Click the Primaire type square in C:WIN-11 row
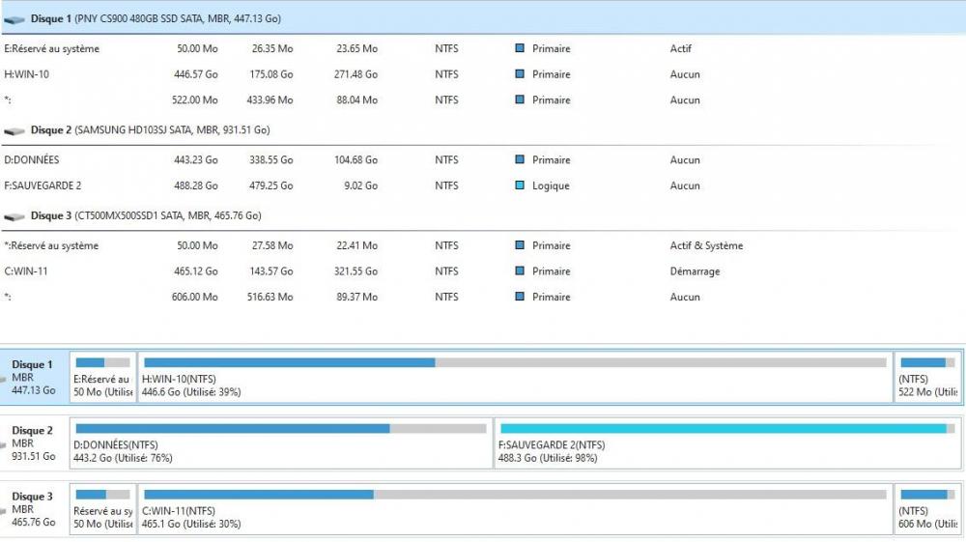Viewport: 966px width, 542px height. pos(520,271)
